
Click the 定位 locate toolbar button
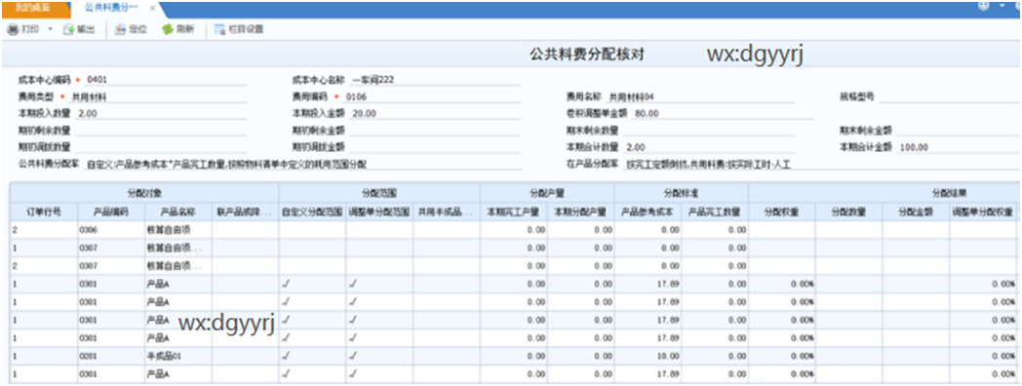click(131, 29)
